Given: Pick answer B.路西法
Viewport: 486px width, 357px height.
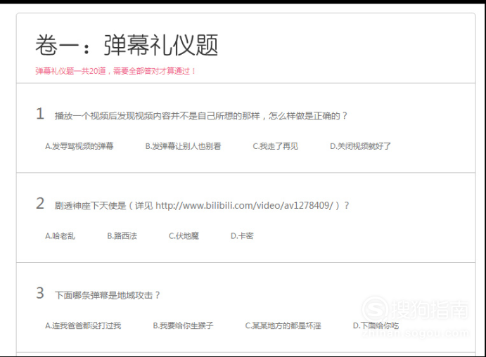Looking at the screenshot, I should 122,236.
